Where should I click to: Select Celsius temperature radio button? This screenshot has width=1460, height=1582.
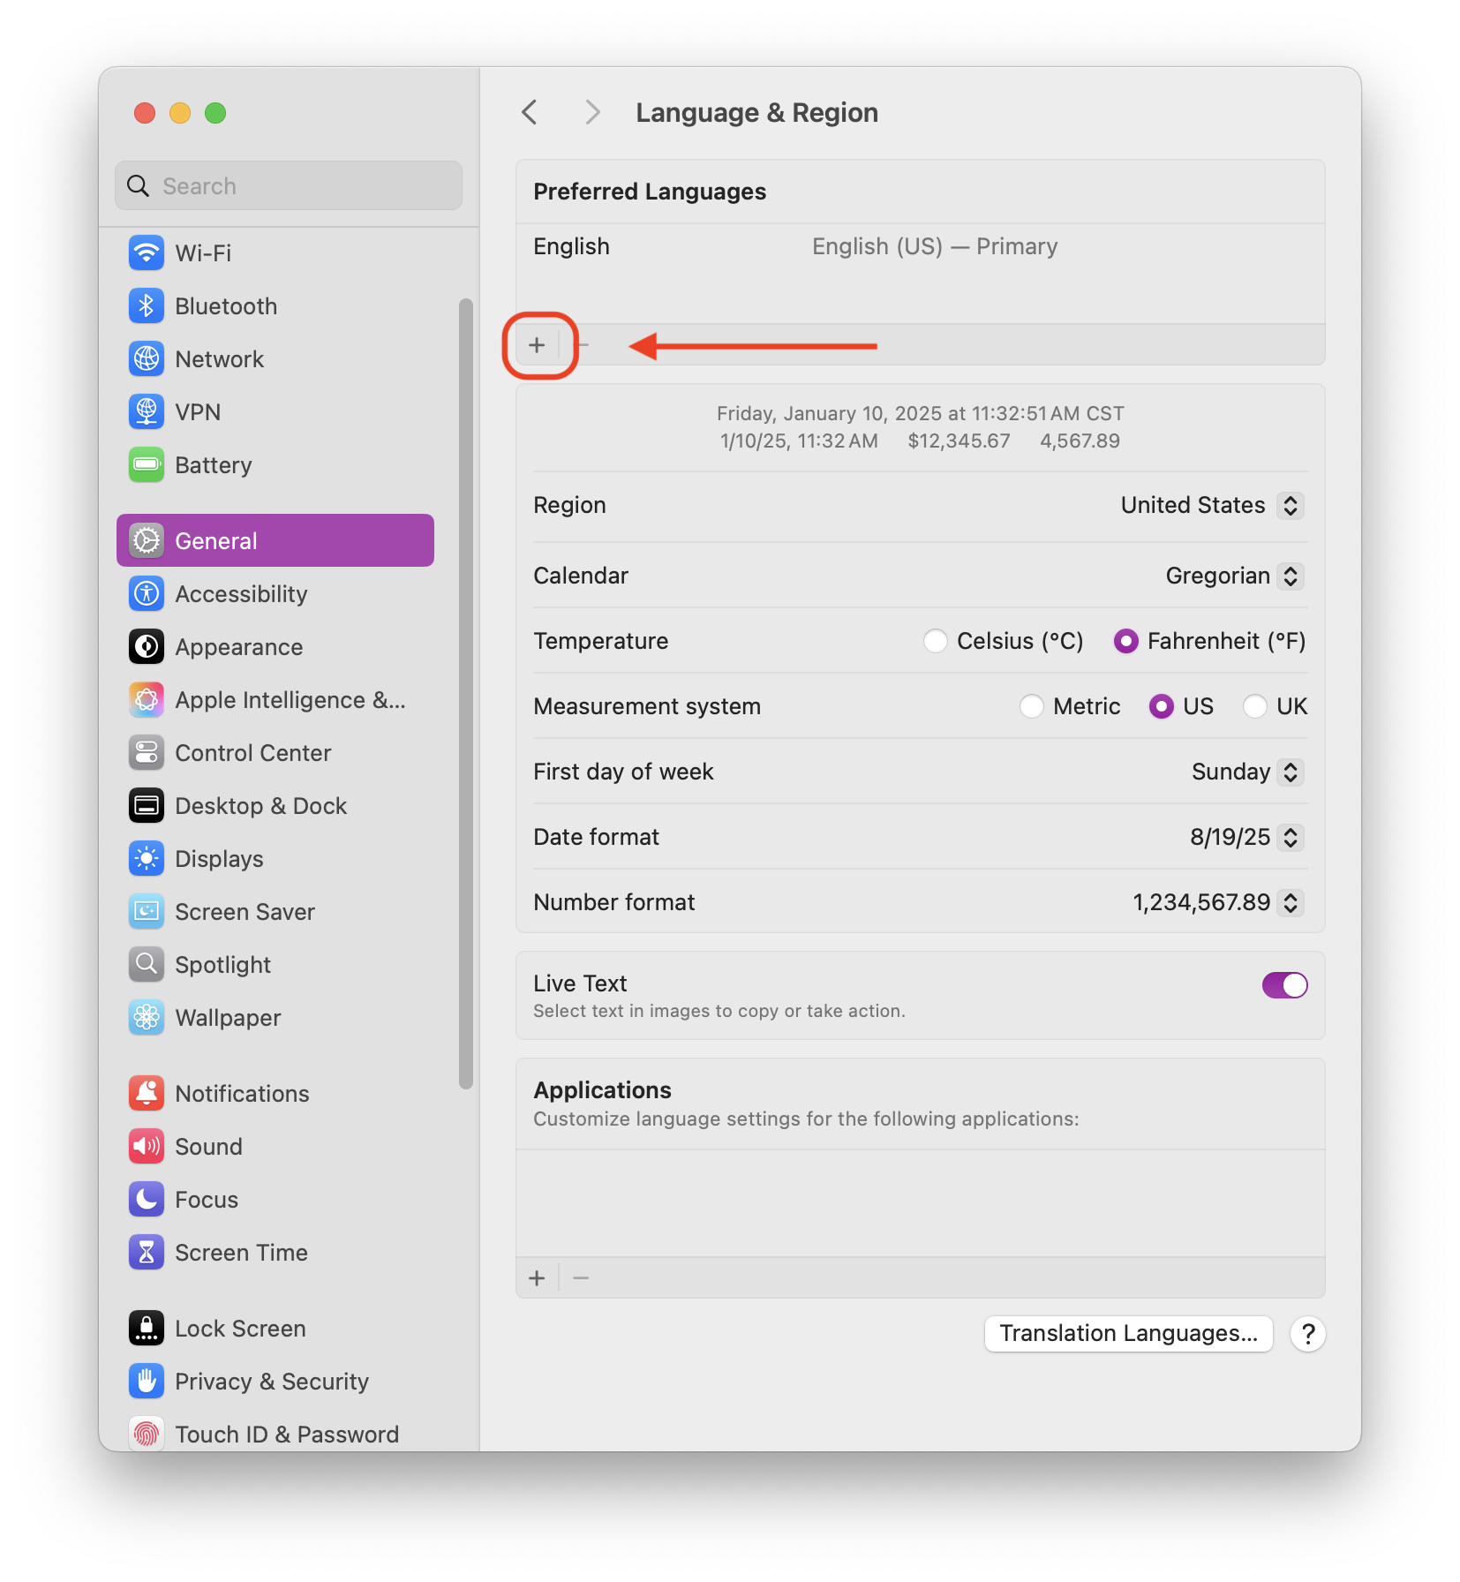point(936,641)
